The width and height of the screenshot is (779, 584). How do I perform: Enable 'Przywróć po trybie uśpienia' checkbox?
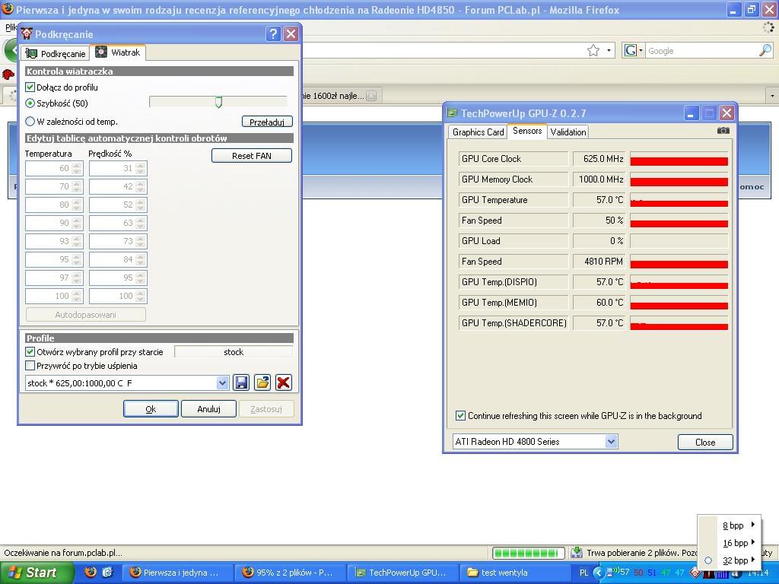[30, 366]
